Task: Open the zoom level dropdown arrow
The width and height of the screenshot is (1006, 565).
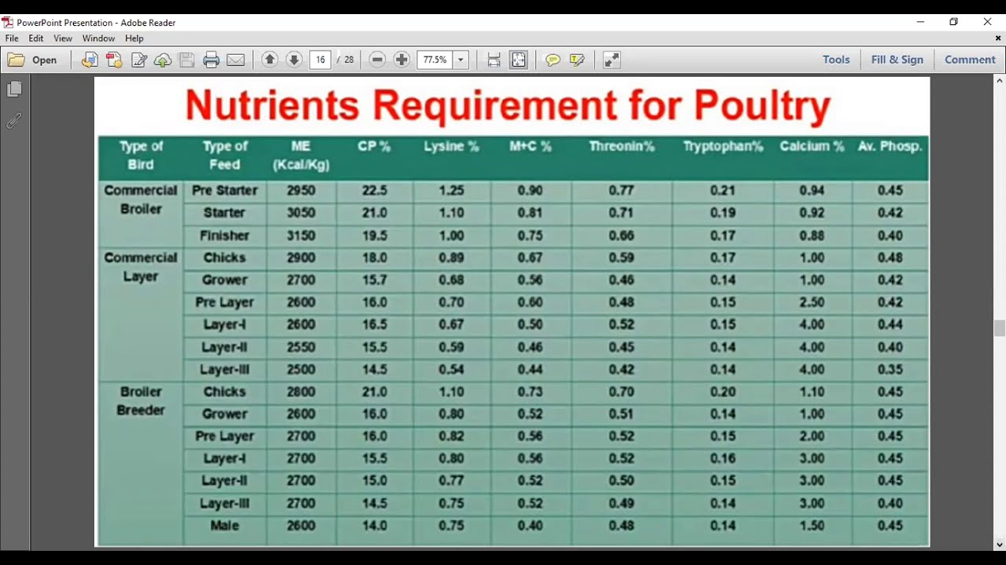Action: [461, 60]
